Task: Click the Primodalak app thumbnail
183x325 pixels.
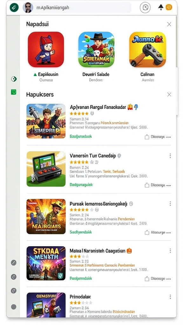Action: point(46,305)
